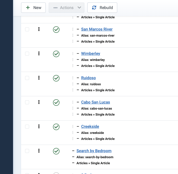Screen dimensions: 178x174
Task: Open the Actions dropdown
Action: [x=67, y=8]
